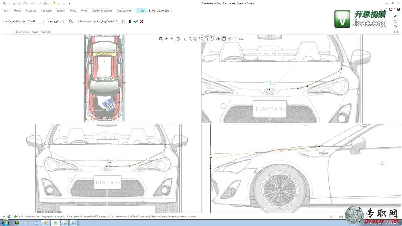
Task: Click the Redo arrow in quick access
Action: [x=33, y=3]
